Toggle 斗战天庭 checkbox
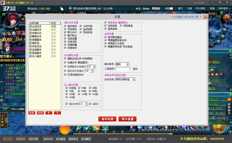 tap(81, 26)
